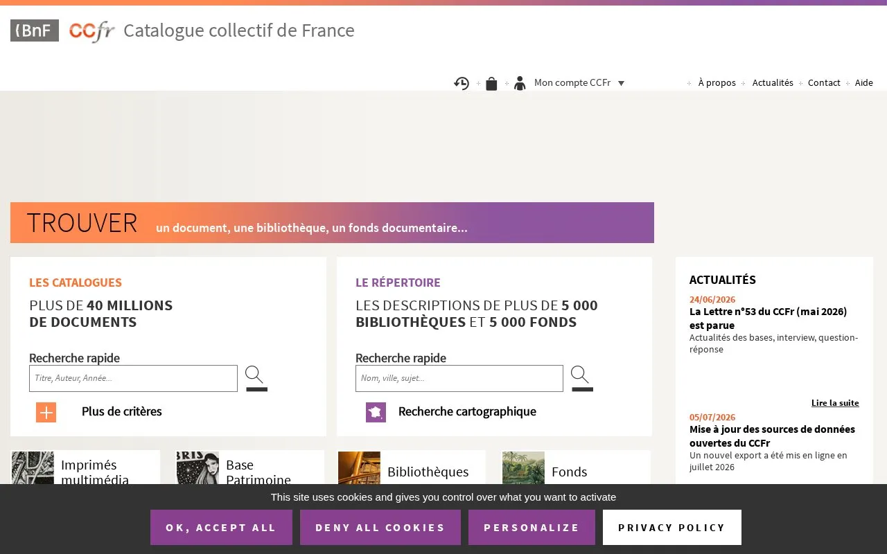Click the ACTUALITÉS heading
Image resolution: width=887 pixels, height=554 pixels.
(x=723, y=280)
